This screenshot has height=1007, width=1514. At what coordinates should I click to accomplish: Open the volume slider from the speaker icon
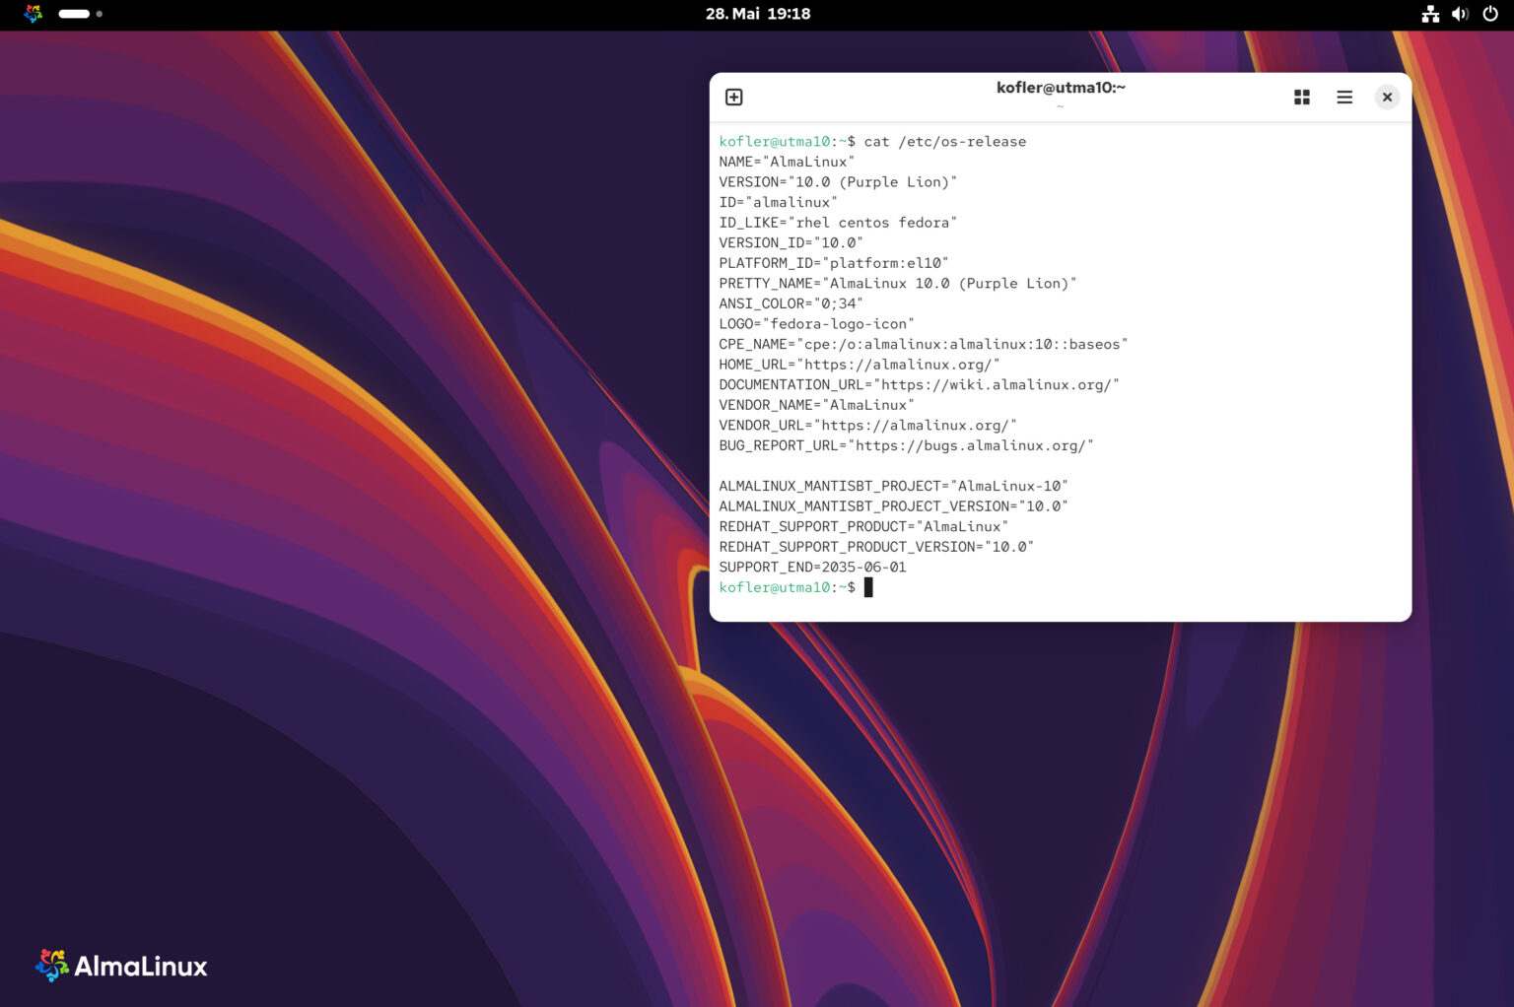1460,14
